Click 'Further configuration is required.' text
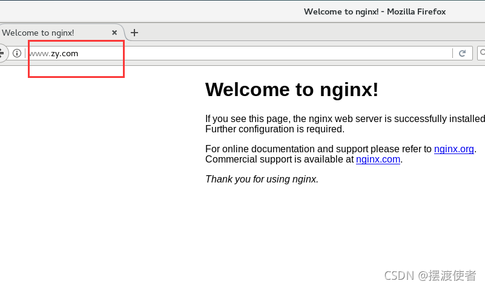This screenshot has height=287, width=485. click(275, 129)
